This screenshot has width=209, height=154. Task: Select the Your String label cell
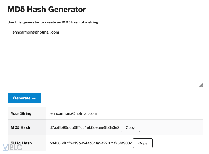(21, 113)
